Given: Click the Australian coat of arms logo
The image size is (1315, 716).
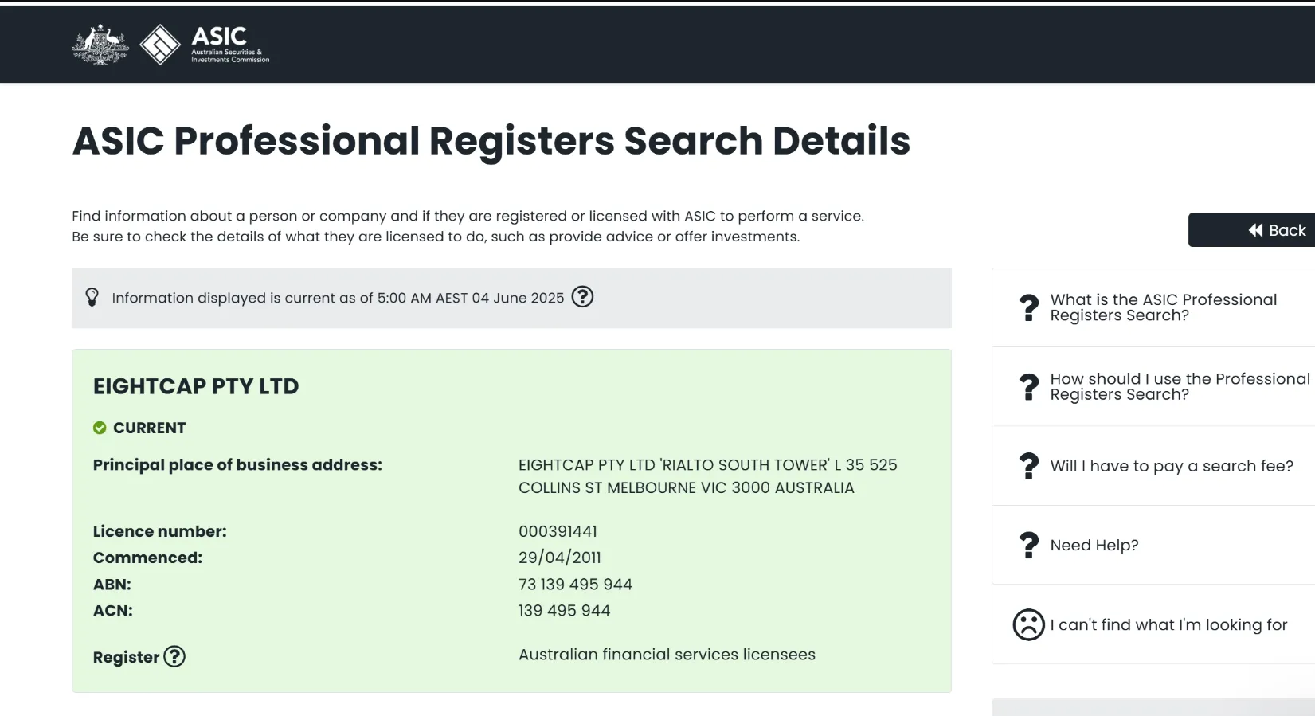Looking at the screenshot, I should [100, 45].
